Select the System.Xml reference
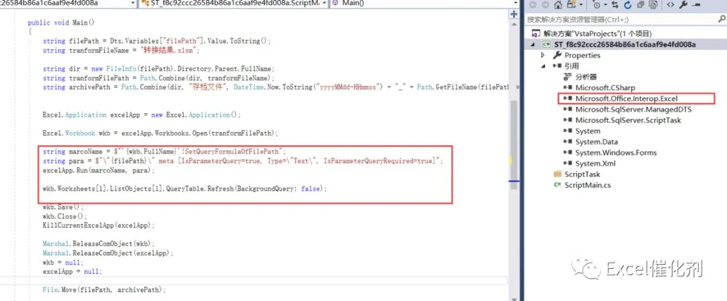 [x=596, y=163]
